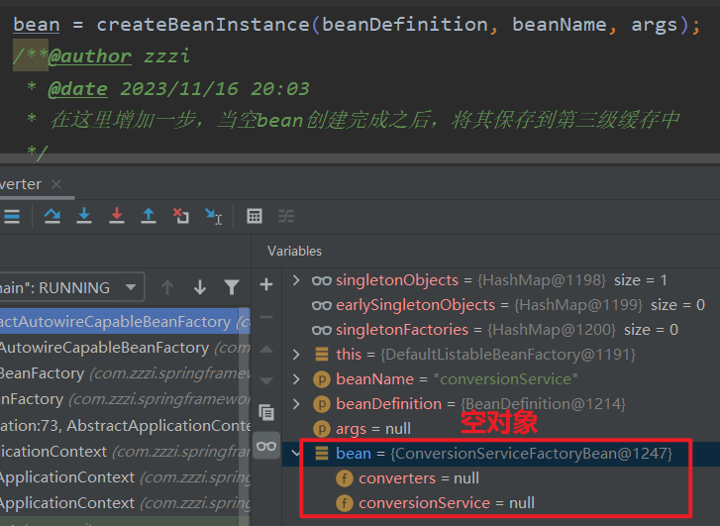The height and width of the screenshot is (526, 720).
Task: Click the blue Step Into icon
Action: 84,216
